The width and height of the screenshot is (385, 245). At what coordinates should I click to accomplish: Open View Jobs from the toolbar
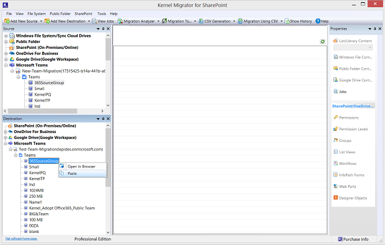click(x=94, y=21)
